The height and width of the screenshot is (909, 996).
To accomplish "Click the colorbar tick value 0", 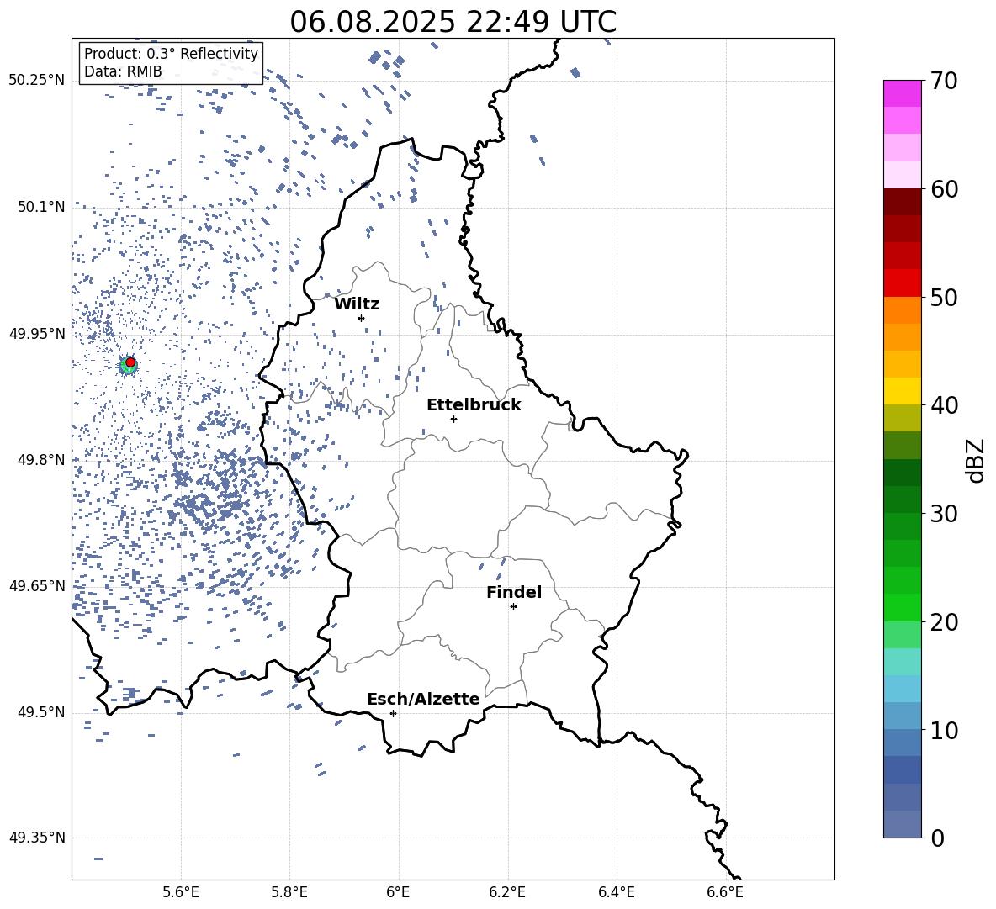I will pyautogui.click(x=937, y=838).
